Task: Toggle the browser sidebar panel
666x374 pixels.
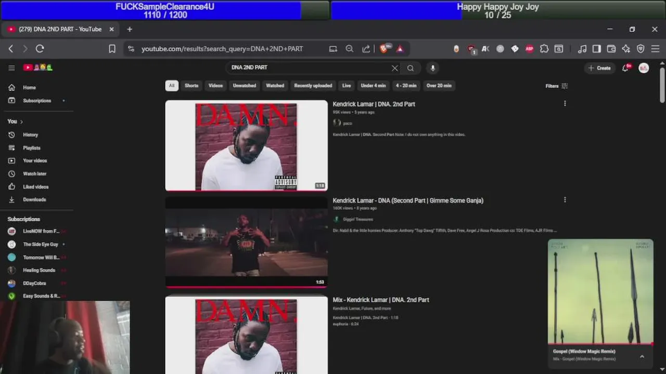Action: [x=597, y=49]
